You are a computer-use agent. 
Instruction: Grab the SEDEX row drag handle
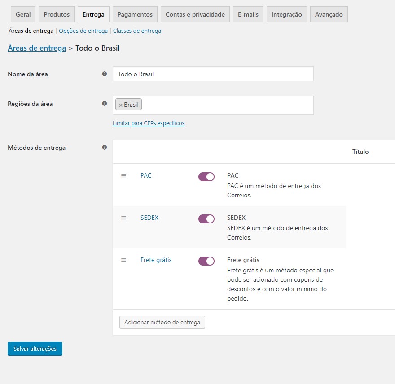pos(124,218)
